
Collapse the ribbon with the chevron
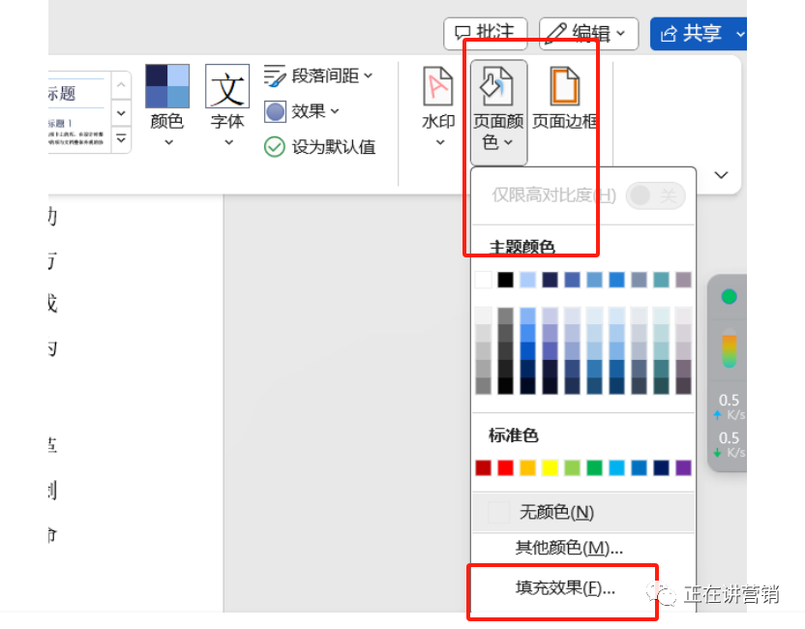pyautogui.click(x=721, y=175)
